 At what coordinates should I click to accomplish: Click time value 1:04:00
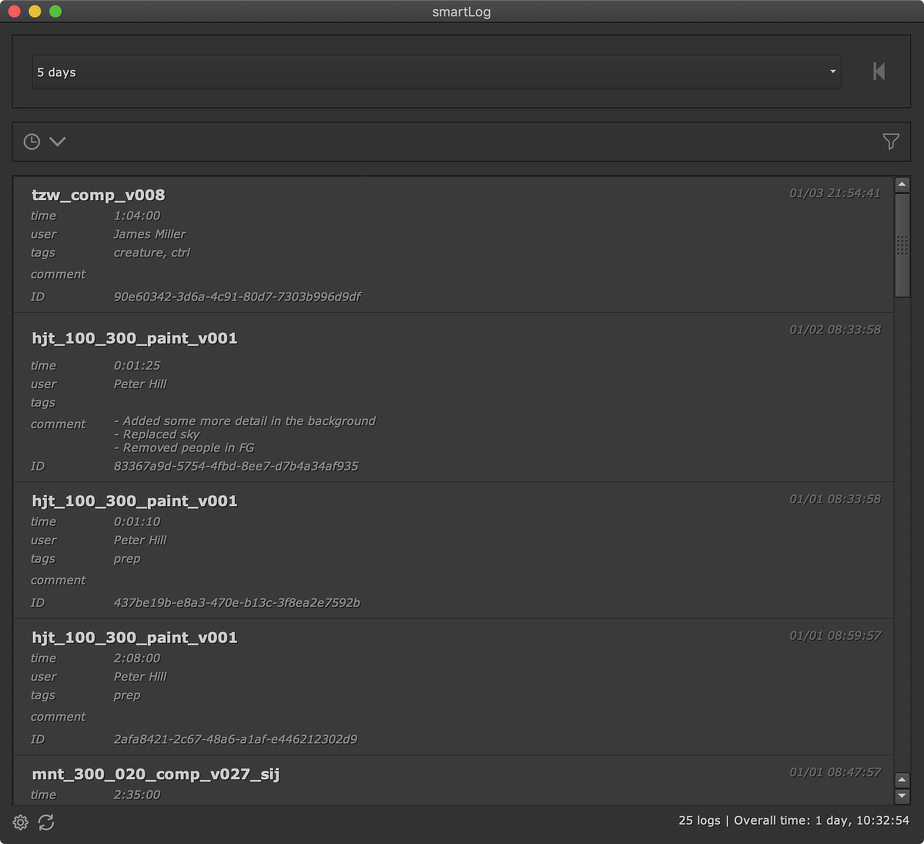[137, 216]
